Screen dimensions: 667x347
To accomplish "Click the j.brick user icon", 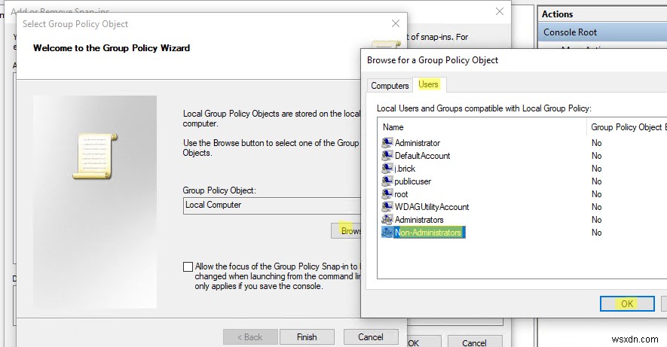I will point(387,168).
